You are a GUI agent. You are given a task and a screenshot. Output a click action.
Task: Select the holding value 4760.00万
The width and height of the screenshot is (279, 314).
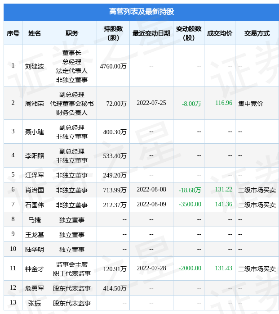113,66
